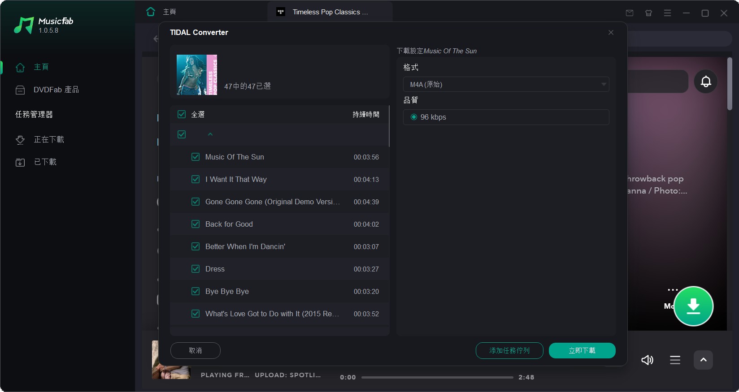Click 立即下載 download now button
739x392 pixels.
582,350
